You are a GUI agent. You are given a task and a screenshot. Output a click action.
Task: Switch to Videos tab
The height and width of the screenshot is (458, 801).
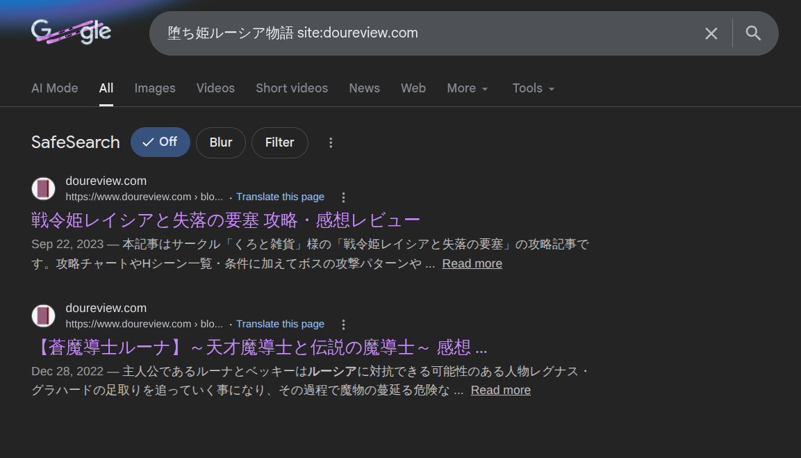point(215,88)
